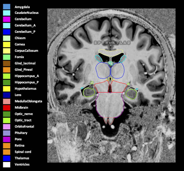Click the 'Optic_nerve' label
Viewport: 184px width, 171px height.
[24, 114]
